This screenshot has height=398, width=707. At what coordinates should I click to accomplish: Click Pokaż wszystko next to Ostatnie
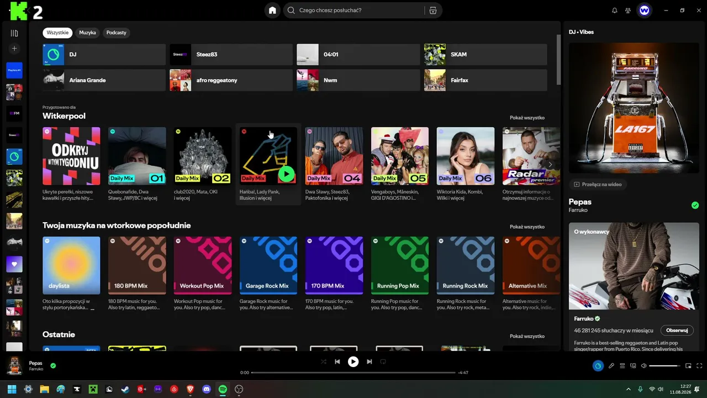pyautogui.click(x=527, y=336)
